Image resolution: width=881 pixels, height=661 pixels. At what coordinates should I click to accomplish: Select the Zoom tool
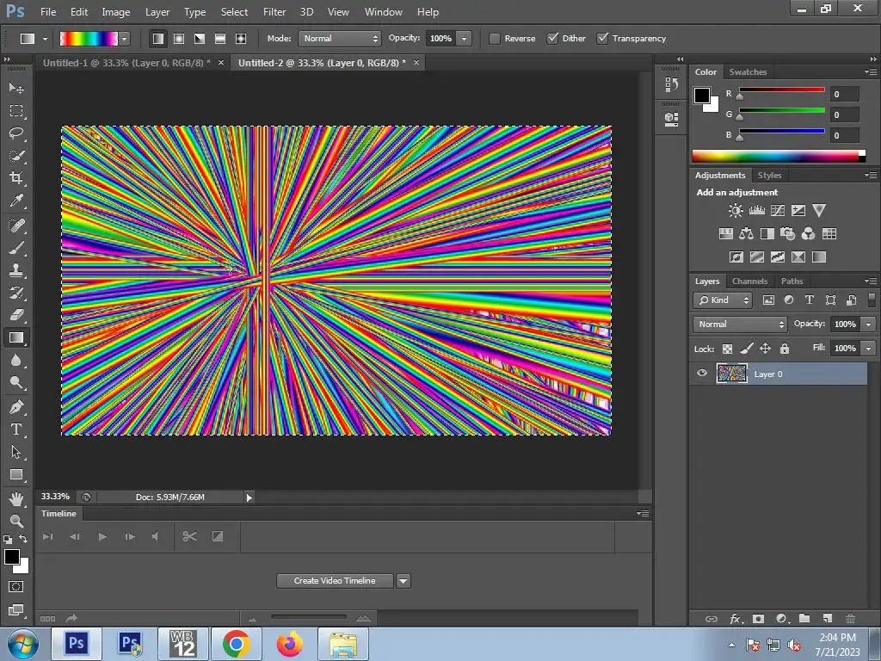tap(16, 521)
